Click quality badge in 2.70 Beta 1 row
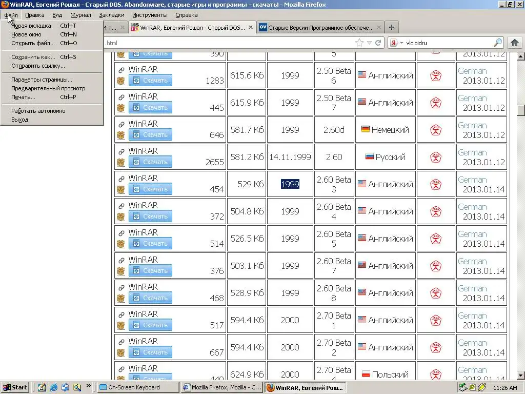This screenshot has width=525, height=394. click(436, 320)
